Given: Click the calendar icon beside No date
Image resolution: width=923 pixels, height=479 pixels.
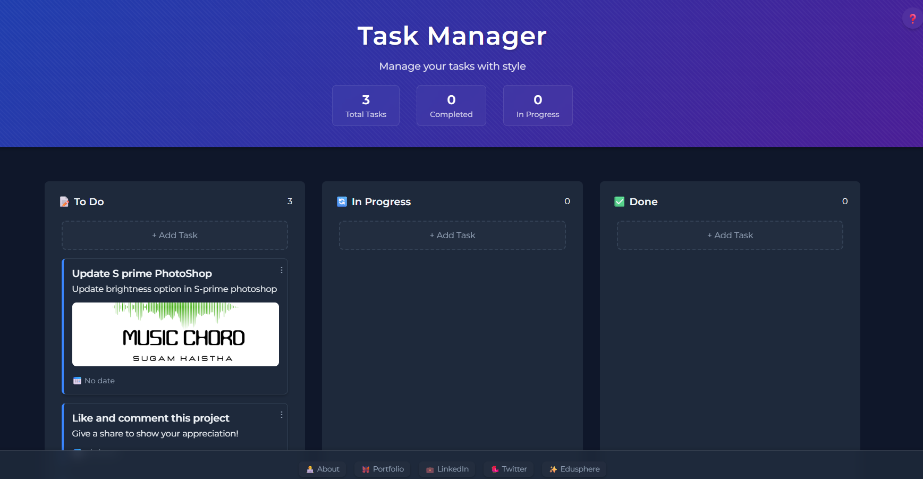Looking at the screenshot, I should click(77, 381).
